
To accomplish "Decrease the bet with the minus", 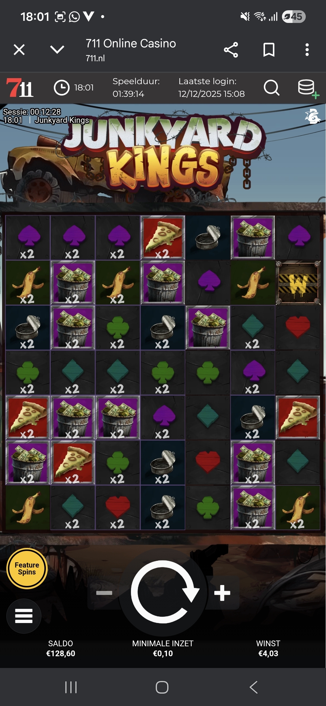I will tap(104, 593).
